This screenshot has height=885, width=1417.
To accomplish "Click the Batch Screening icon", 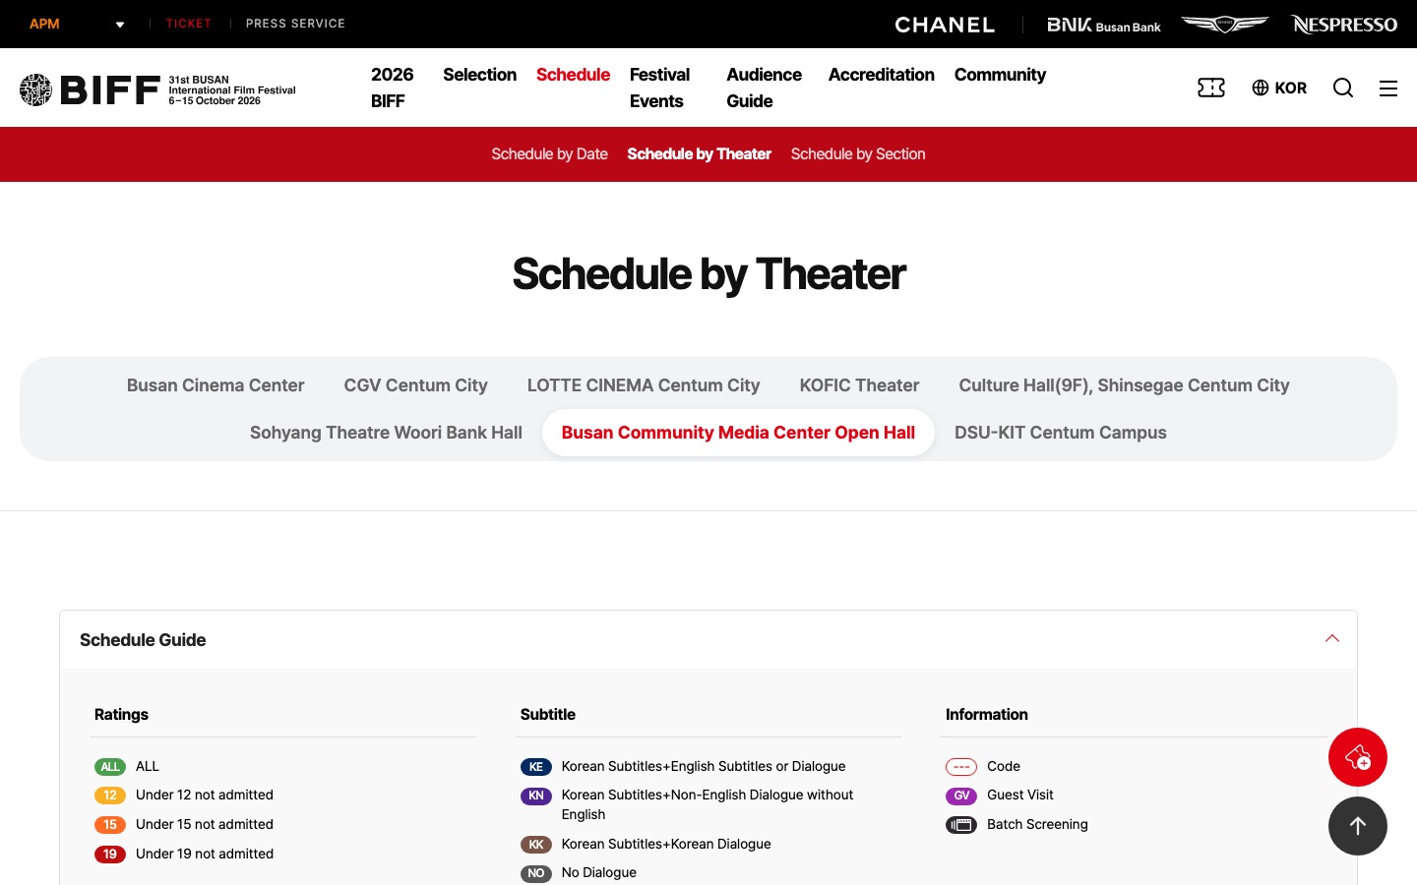I will pyautogui.click(x=961, y=825).
